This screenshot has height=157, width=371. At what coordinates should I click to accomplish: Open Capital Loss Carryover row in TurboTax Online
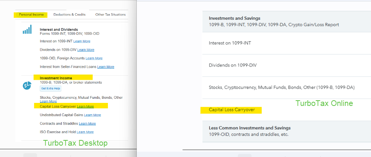pyautogui.click(x=286, y=110)
